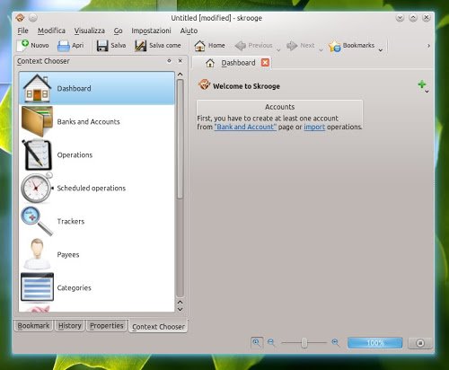Toggle float on Context Chooser panel

pos(169,61)
